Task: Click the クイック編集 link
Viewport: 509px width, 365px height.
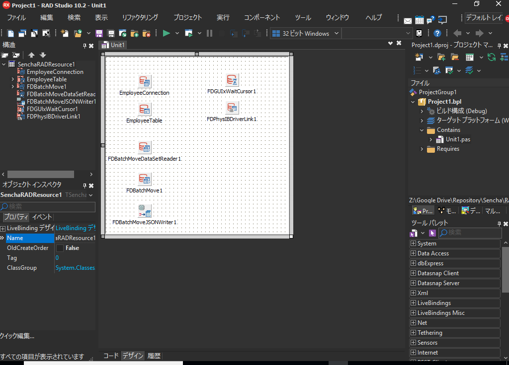Action: (x=16, y=336)
